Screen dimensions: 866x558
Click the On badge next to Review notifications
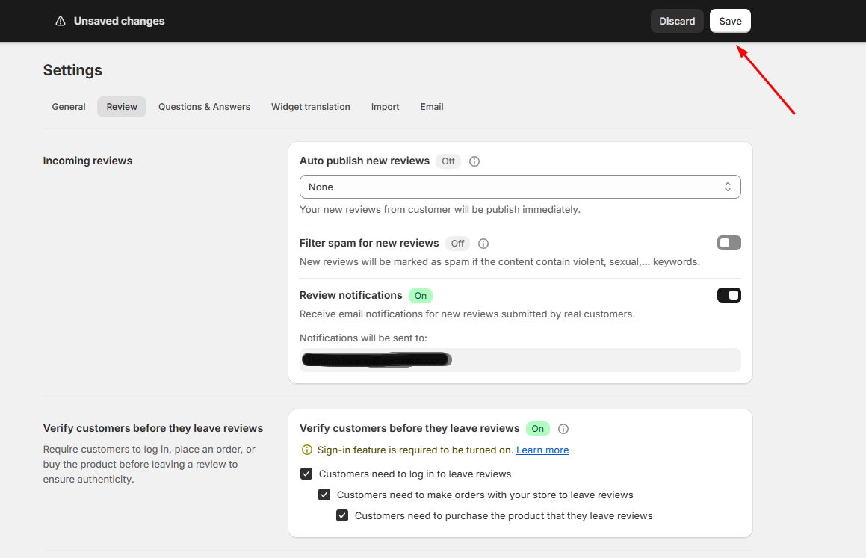click(x=420, y=296)
